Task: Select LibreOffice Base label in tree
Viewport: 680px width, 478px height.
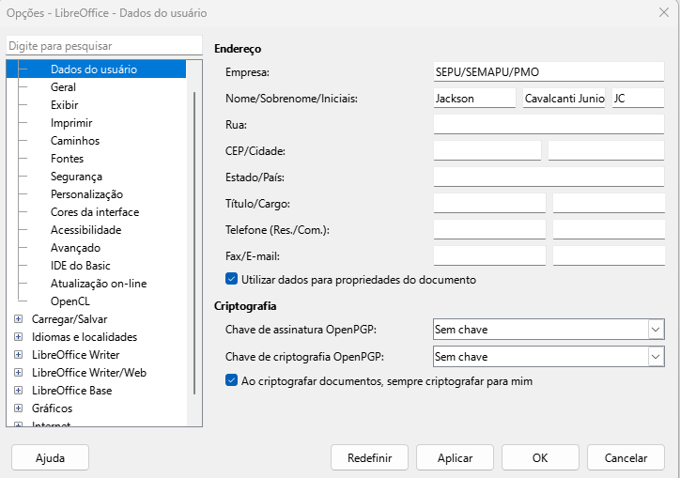Action: (x=72, y=390)
